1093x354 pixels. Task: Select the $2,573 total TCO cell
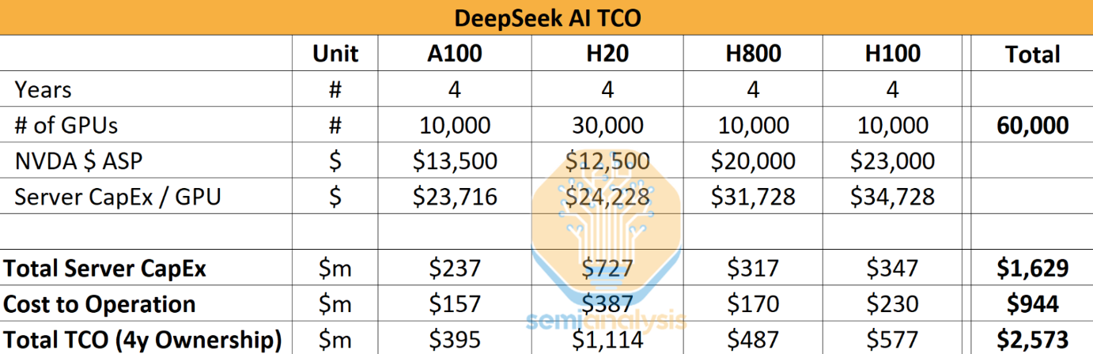(1032, 341)
